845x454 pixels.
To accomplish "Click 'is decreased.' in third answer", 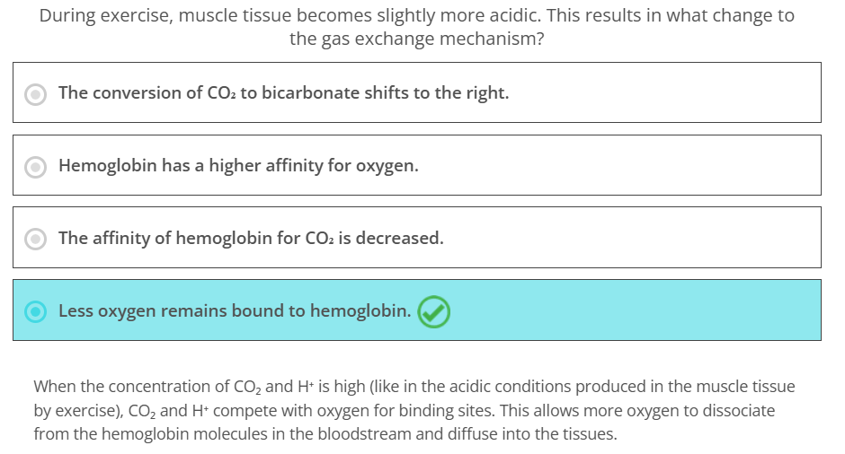I will 391,239.
